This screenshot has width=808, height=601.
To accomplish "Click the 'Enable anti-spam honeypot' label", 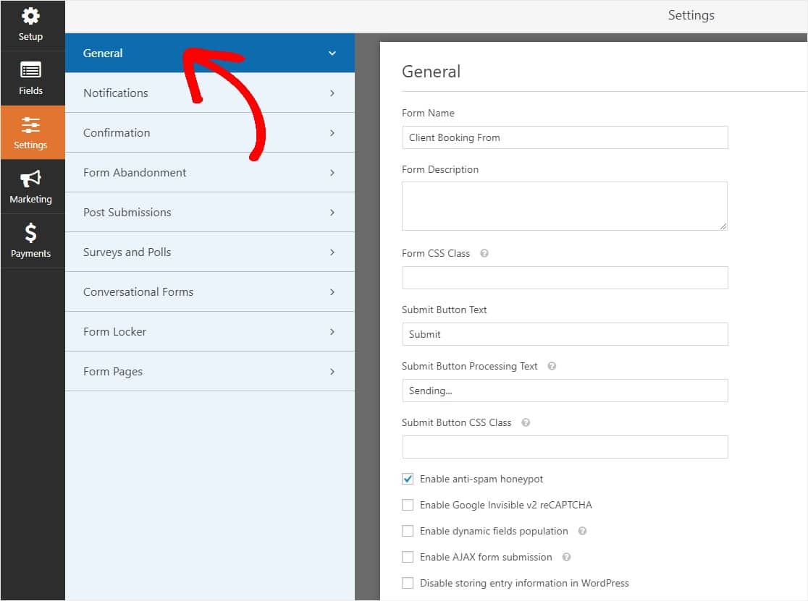I will [481, 479].
